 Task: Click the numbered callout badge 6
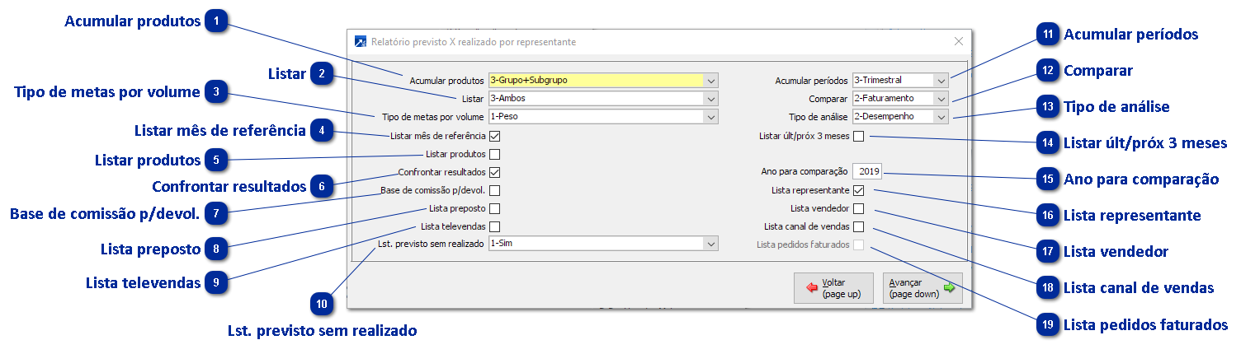point(323,186)
